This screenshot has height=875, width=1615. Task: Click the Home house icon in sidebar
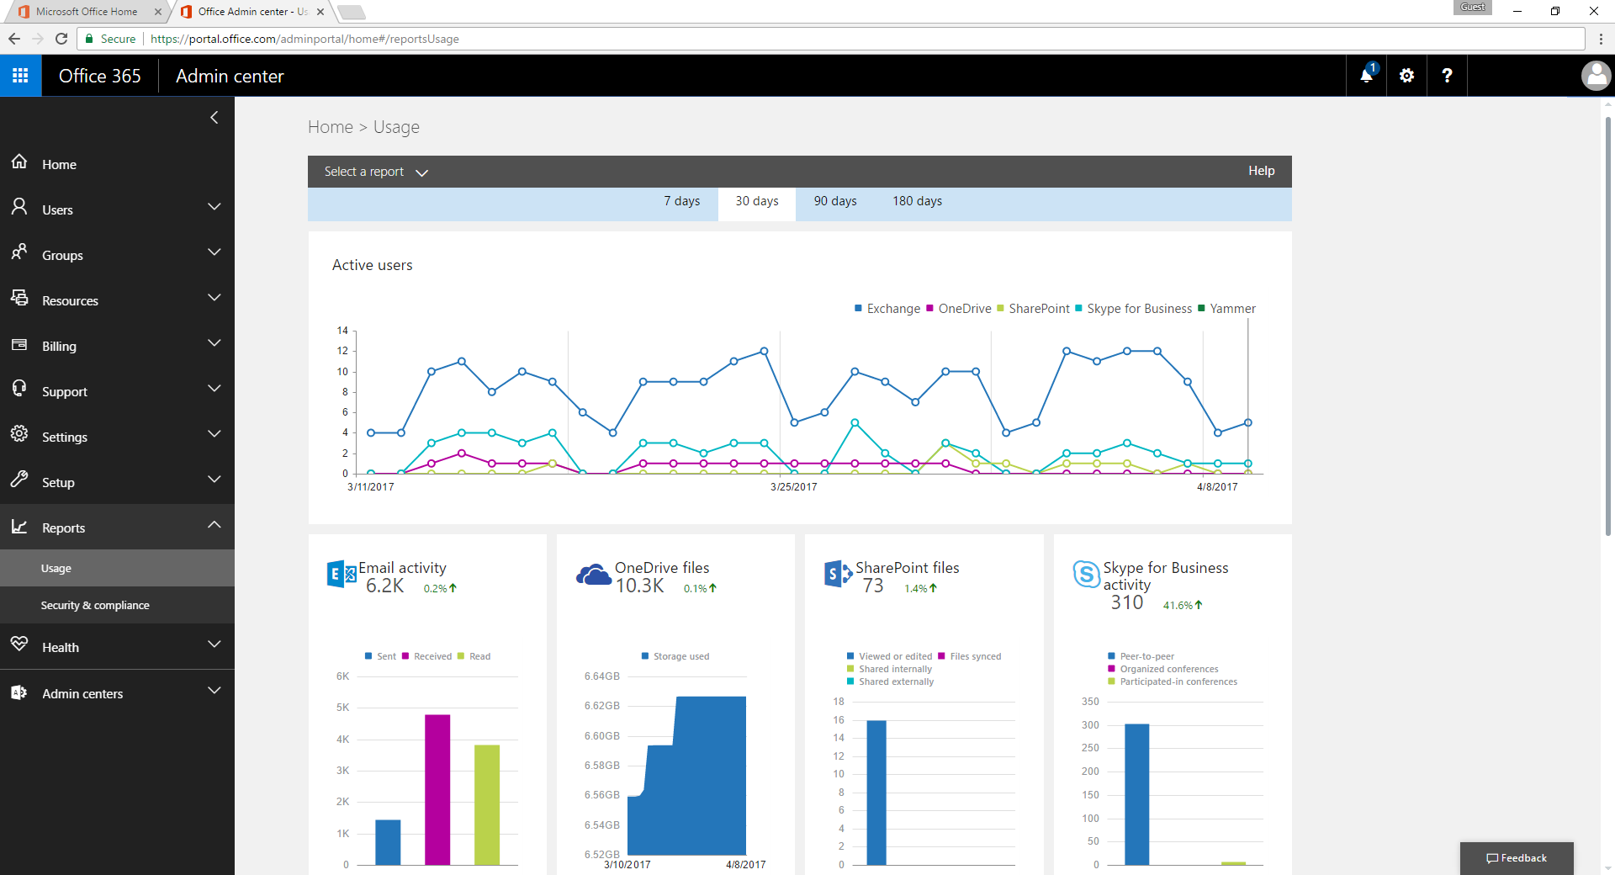click(19, 162)
